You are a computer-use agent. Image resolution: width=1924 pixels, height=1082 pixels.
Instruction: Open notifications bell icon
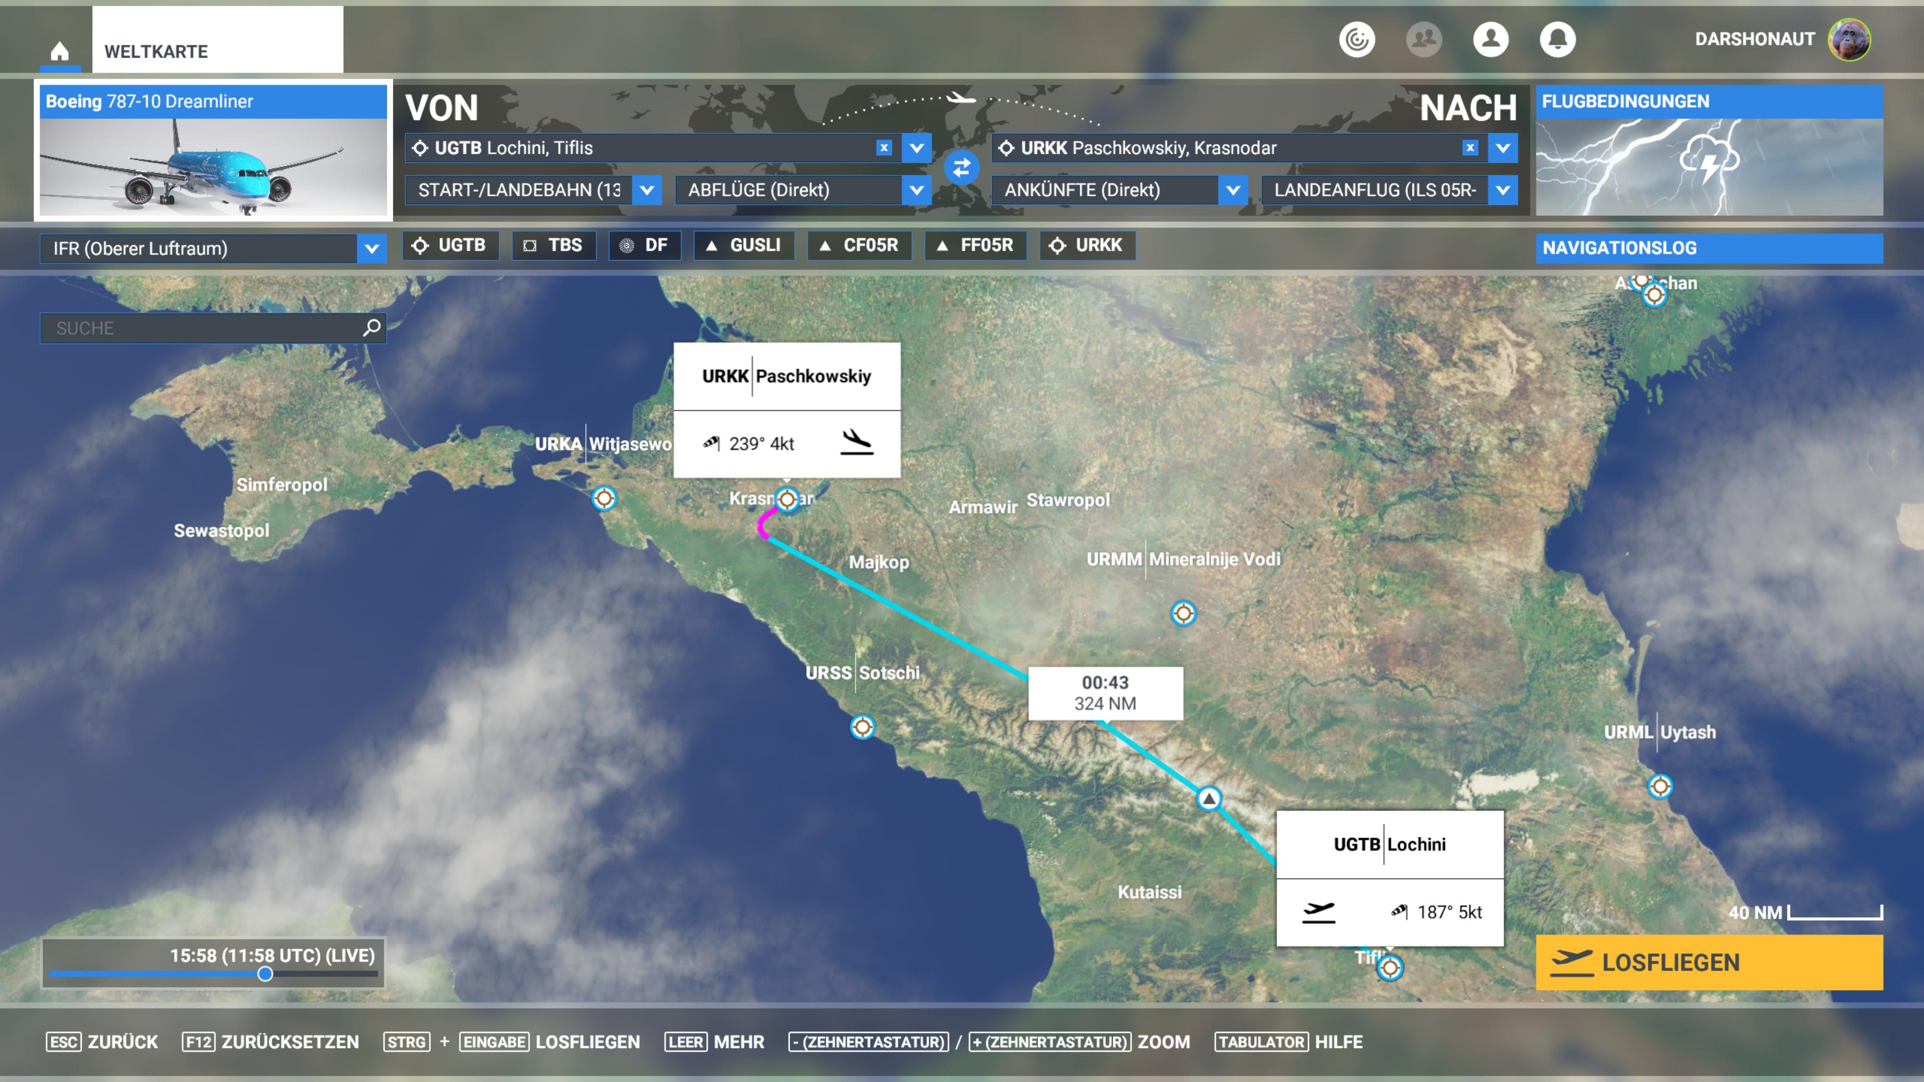(x=1558, y=39)
